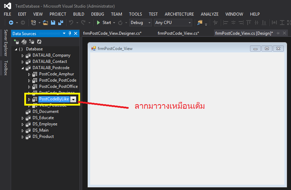Image resolution: width=291 pixels, height=190 pixels.
Task: Click the New Project toolbar icon
Action: [33, 23]
